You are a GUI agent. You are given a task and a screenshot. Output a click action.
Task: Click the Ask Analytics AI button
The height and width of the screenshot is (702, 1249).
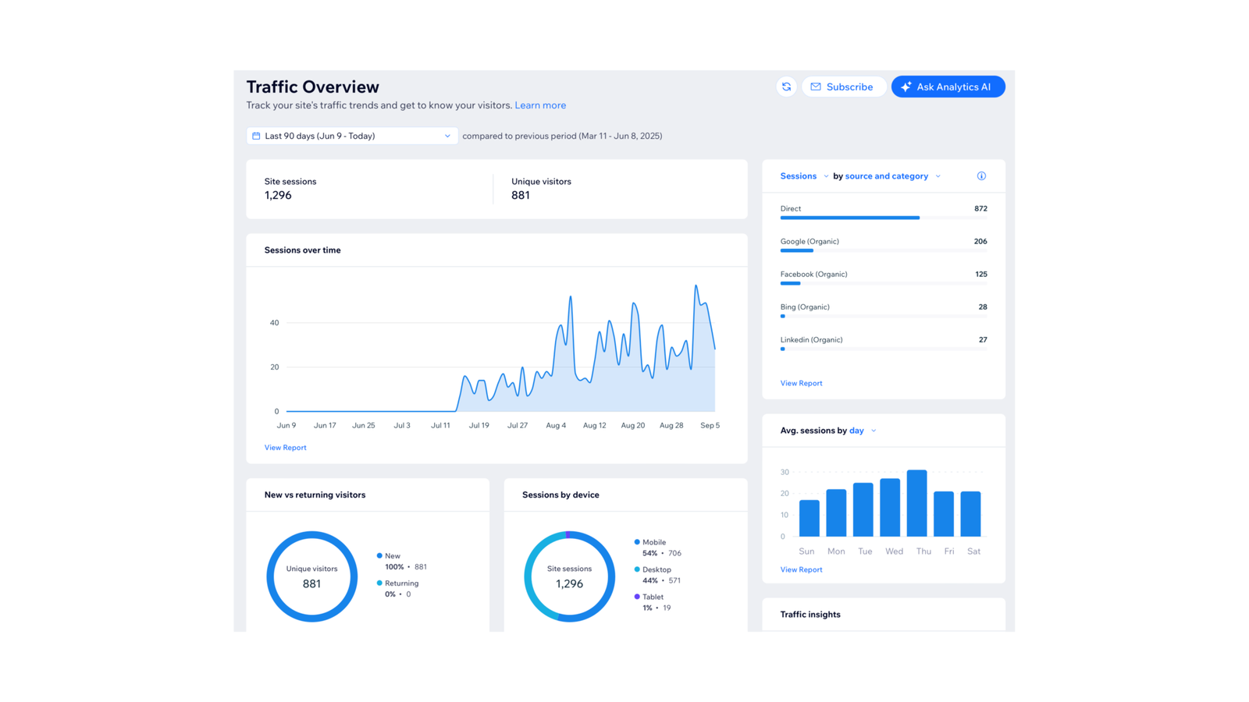click(x=948, y=87)
